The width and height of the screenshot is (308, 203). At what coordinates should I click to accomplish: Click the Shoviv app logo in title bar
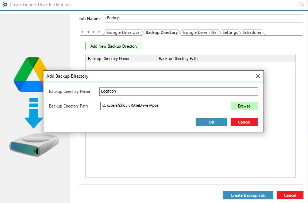click(4, 4)
